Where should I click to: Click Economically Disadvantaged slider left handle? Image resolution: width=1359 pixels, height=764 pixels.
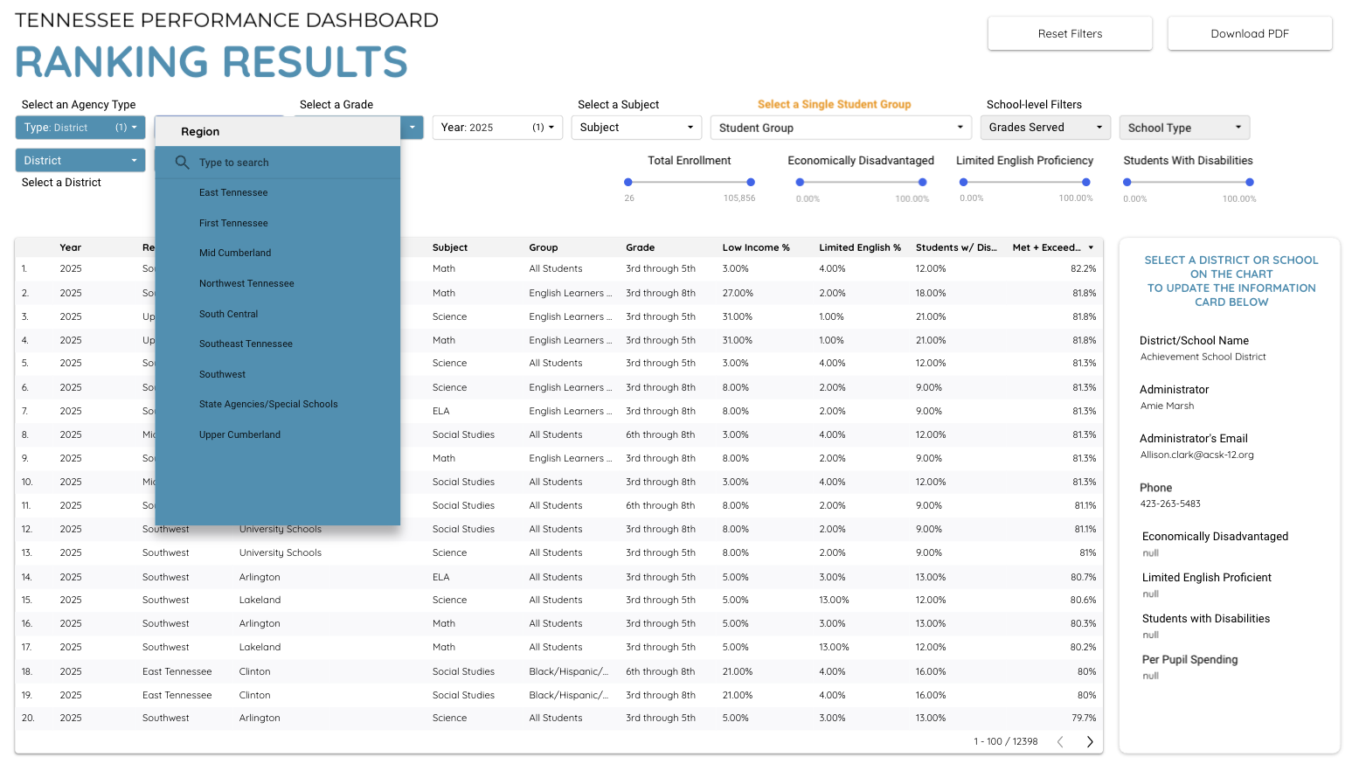tap(800, 182)
